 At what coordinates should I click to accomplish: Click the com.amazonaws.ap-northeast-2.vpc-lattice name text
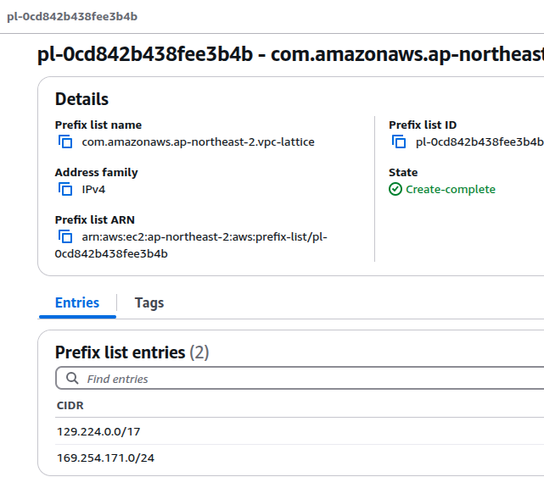click(198, 142)
